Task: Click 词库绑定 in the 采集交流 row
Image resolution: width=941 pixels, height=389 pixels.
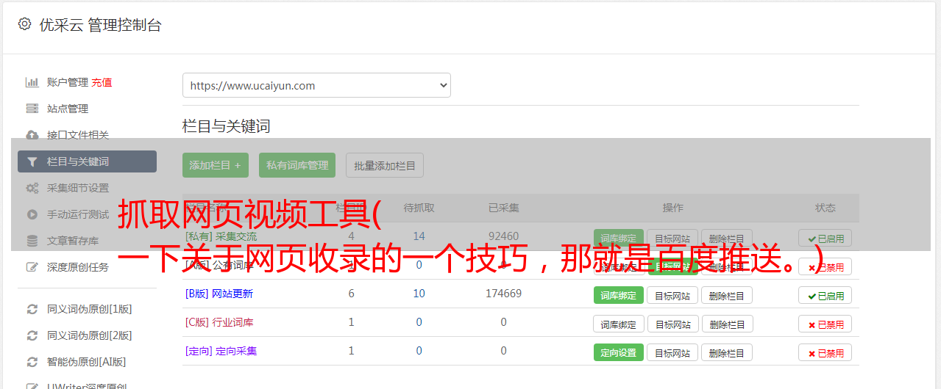Action: tap(619, 238)
